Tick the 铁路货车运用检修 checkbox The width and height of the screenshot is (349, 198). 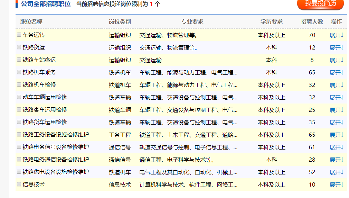19,122
